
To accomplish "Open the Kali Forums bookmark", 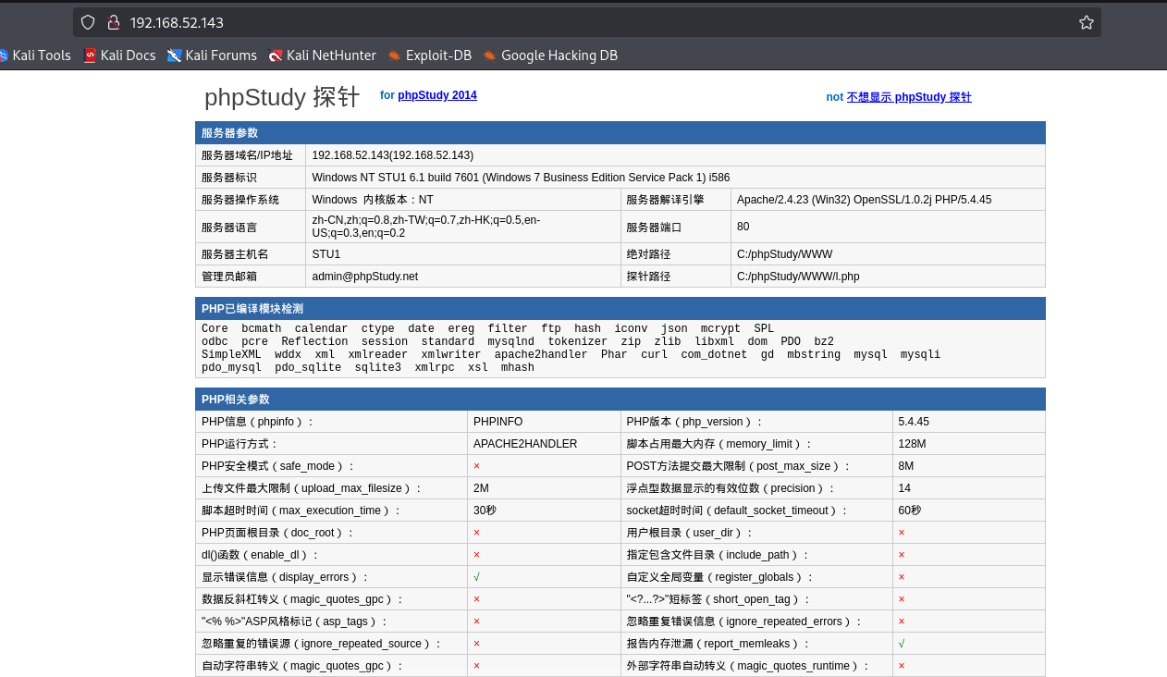I will tap(212, 55).
